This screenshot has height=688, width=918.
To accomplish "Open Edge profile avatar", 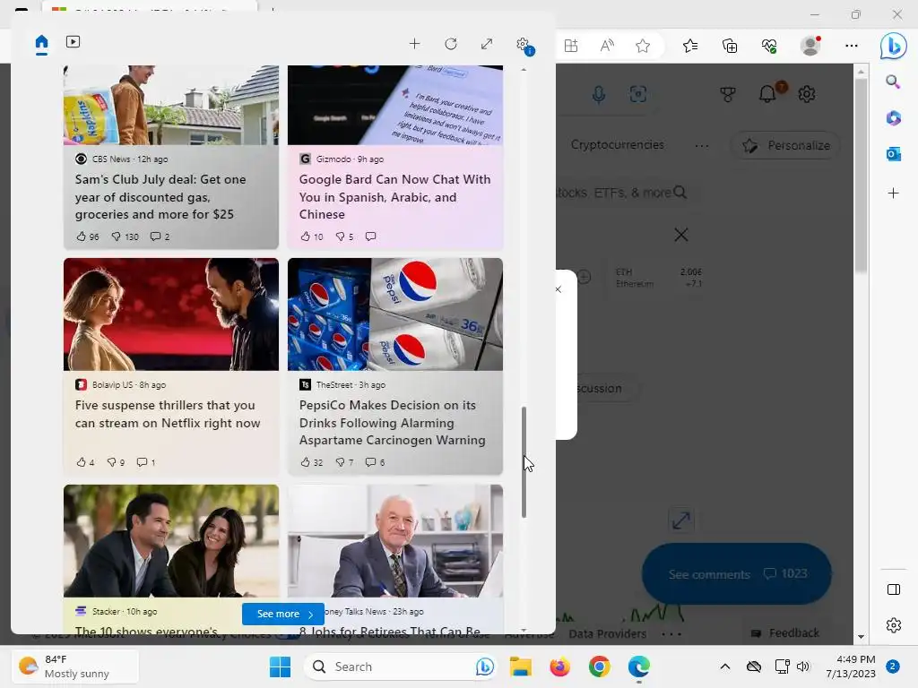I will coord(810,46).
